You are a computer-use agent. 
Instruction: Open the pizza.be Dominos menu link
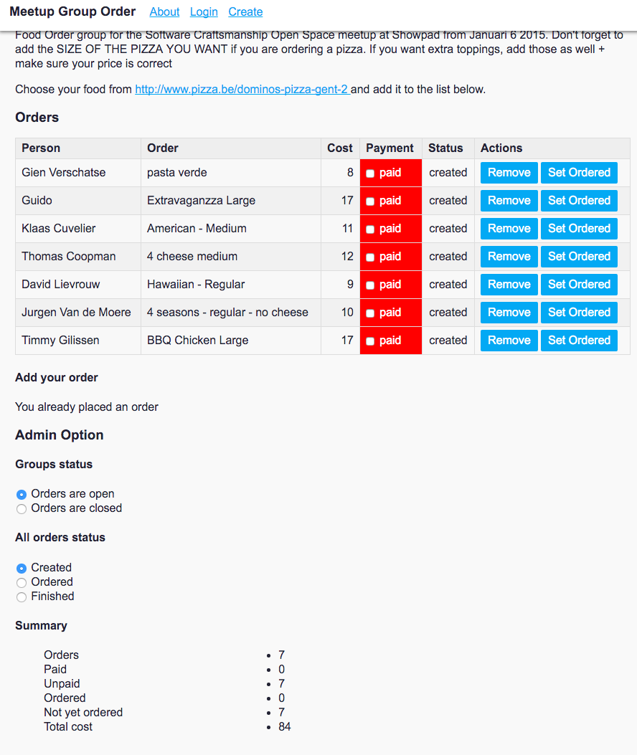(x=242, y=90)
